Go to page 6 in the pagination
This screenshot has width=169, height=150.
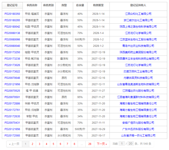[x=60, y=144]
